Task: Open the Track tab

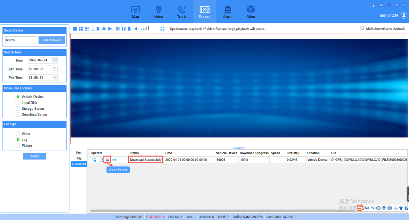Action: 182,12
